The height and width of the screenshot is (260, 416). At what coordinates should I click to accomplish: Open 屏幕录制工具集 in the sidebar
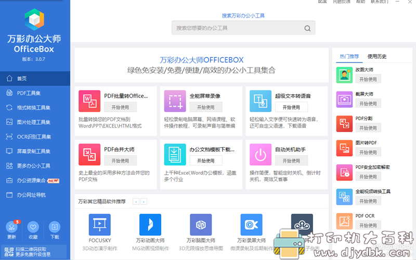(35, 151)
